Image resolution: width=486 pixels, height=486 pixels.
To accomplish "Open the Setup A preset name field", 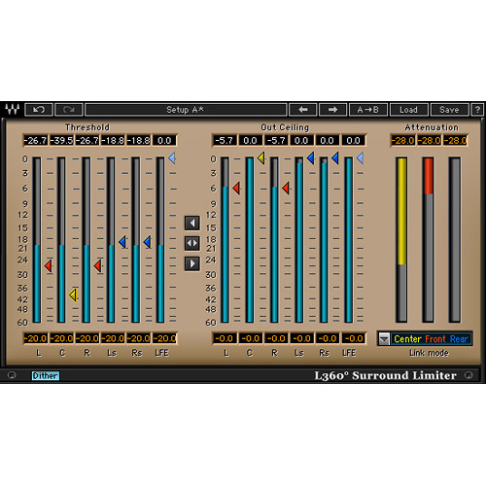I will (186, 110).
